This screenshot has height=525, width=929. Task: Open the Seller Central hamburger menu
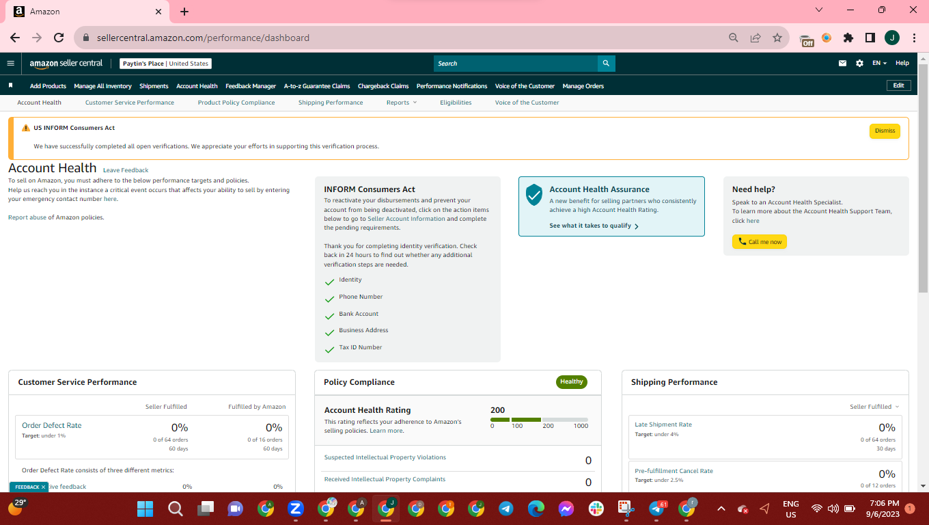click(x=10, y=63)
